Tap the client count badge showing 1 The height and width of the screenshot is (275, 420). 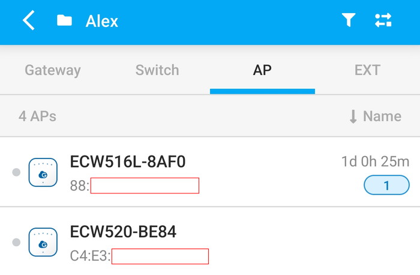click(386, 186)
